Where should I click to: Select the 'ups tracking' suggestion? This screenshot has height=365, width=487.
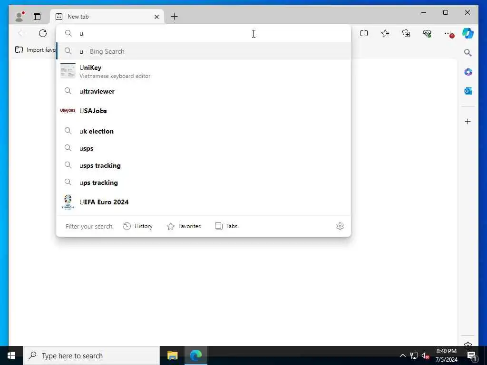pos(204,182)
